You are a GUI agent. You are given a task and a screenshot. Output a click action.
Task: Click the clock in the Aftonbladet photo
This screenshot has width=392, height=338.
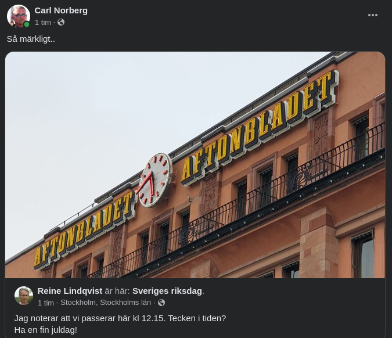[x=155, y=180]
